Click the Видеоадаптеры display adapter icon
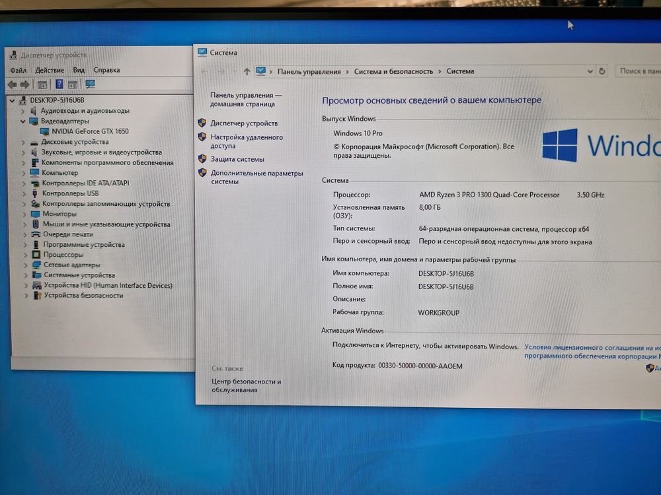The image size is (661, 495). tap(34, 121)
